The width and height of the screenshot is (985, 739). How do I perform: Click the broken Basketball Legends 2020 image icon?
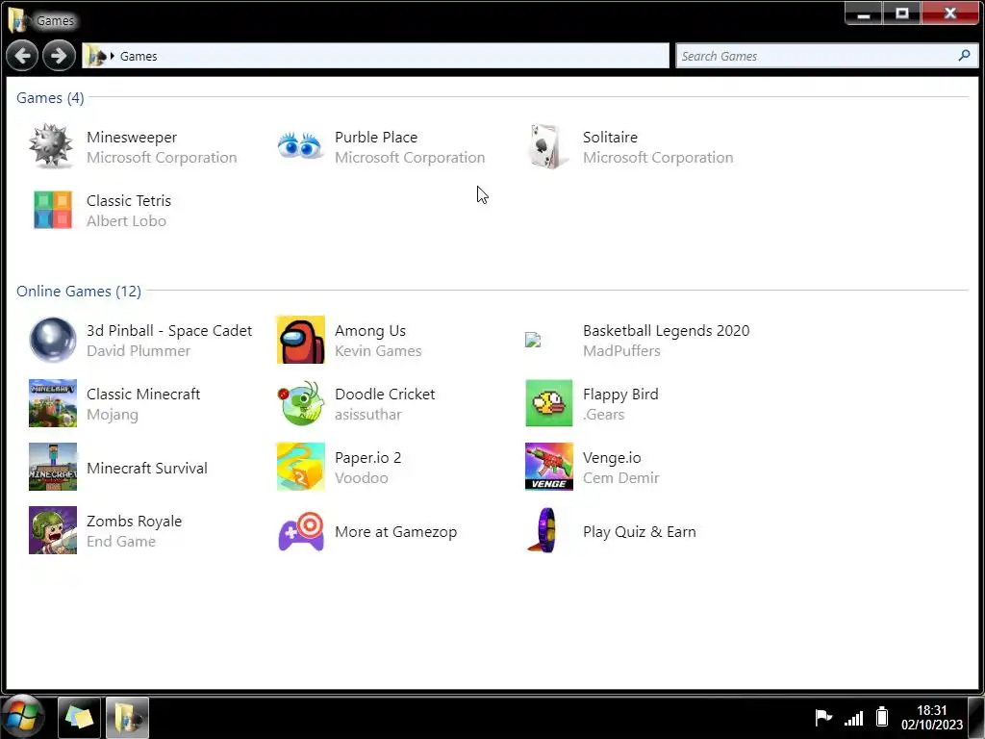(533, 340)
